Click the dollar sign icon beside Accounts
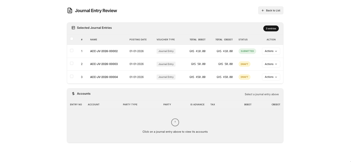The image size is (351, 162). click(73, 94)
